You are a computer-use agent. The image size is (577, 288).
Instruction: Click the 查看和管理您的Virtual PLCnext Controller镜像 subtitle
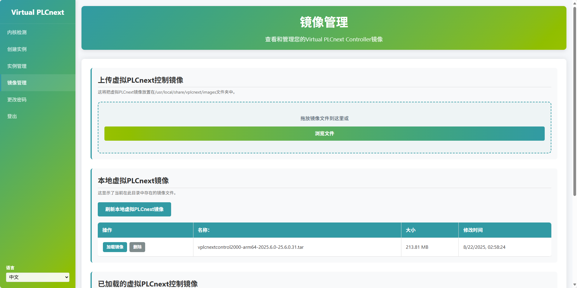tap(324, 39)
